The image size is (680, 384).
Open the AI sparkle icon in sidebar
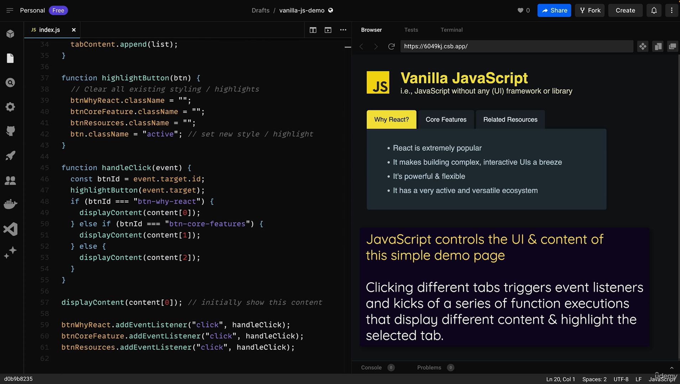point(10,252)
